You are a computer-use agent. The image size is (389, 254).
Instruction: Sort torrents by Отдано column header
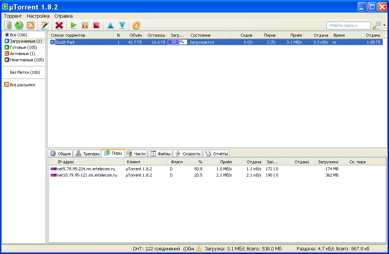tap(372, 35)
